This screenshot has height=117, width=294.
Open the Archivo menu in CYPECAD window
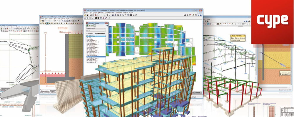tap(86, 13)
